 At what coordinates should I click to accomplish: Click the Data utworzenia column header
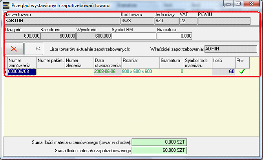107,63
